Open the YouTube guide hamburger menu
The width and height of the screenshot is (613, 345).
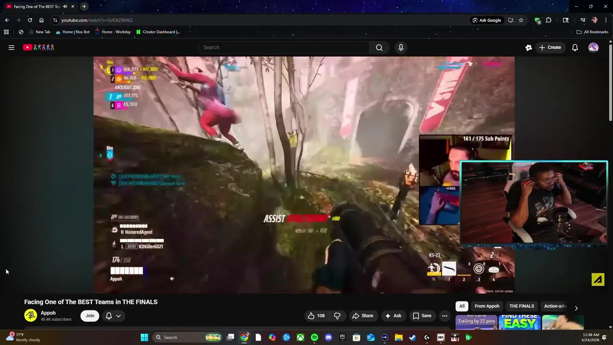tap(11, 47)
